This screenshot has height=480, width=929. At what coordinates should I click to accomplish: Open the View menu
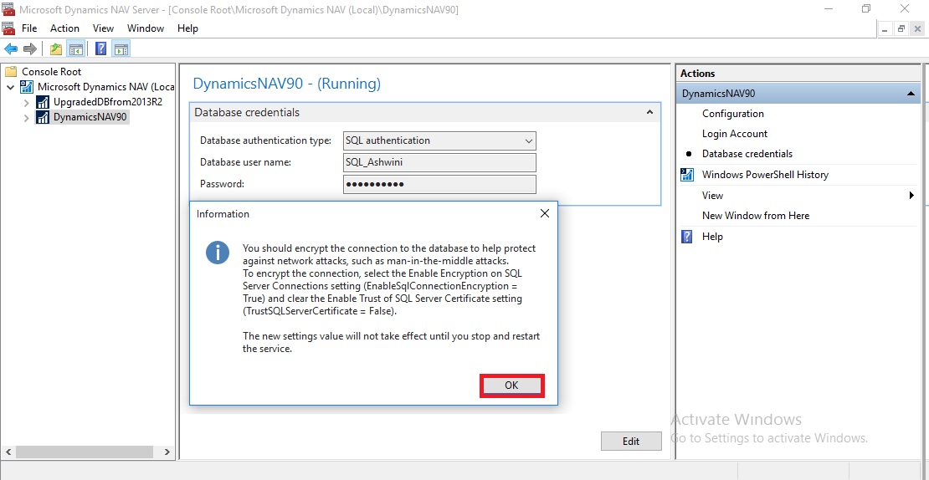click(x=103, y=28)
